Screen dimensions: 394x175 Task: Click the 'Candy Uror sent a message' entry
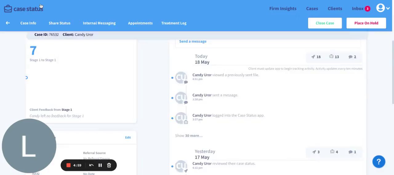click(x=215, y=95)
